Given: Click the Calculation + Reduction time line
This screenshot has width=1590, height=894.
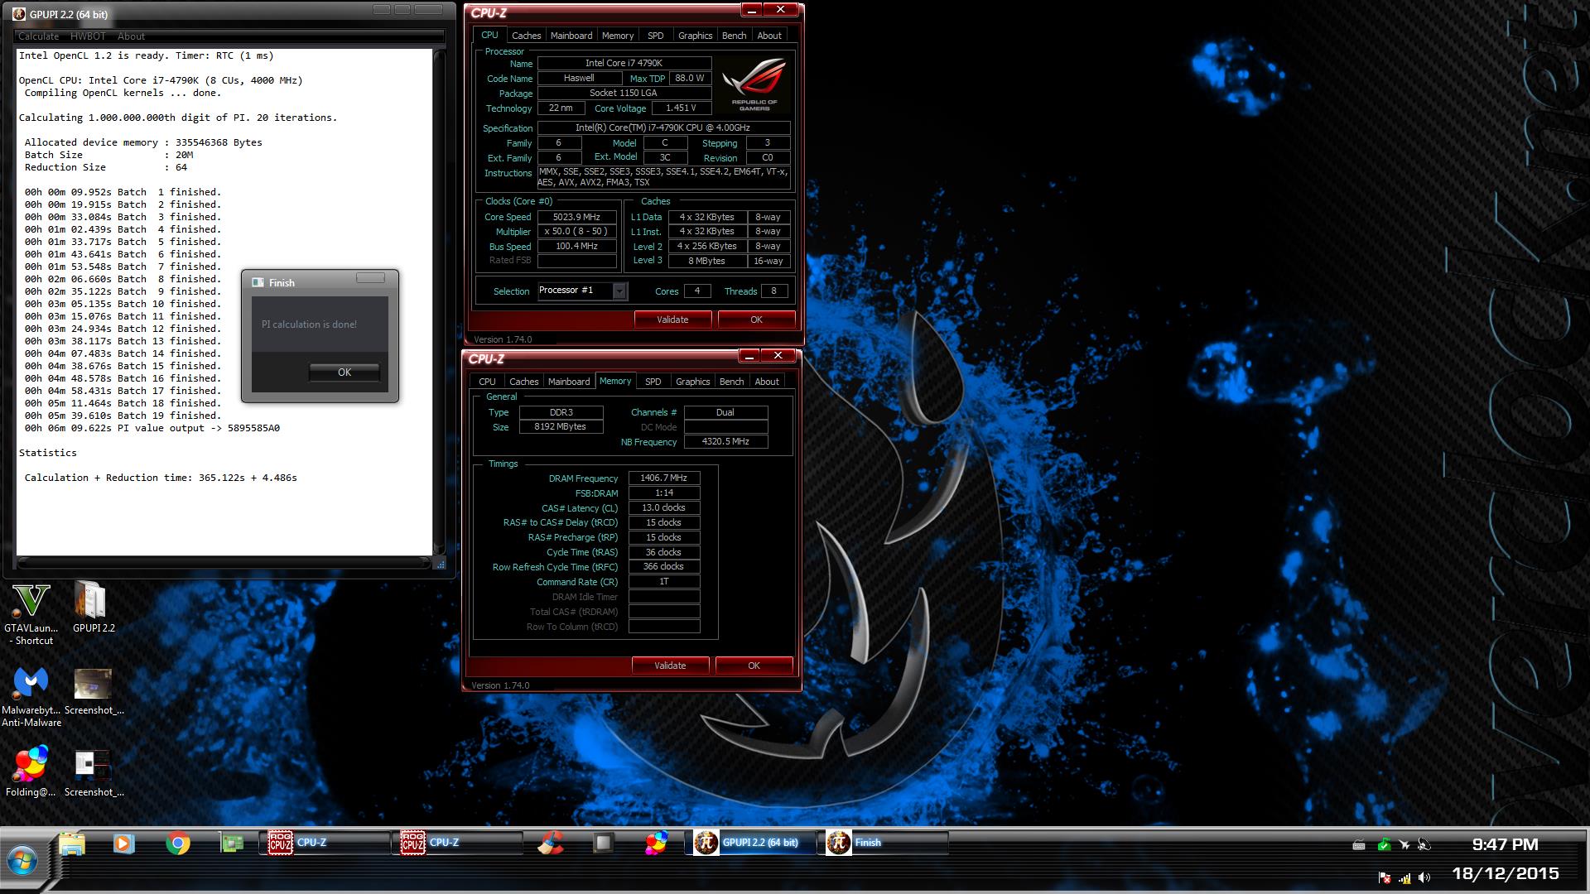Looking at the screenshot, I should click(x=161, y=478).
